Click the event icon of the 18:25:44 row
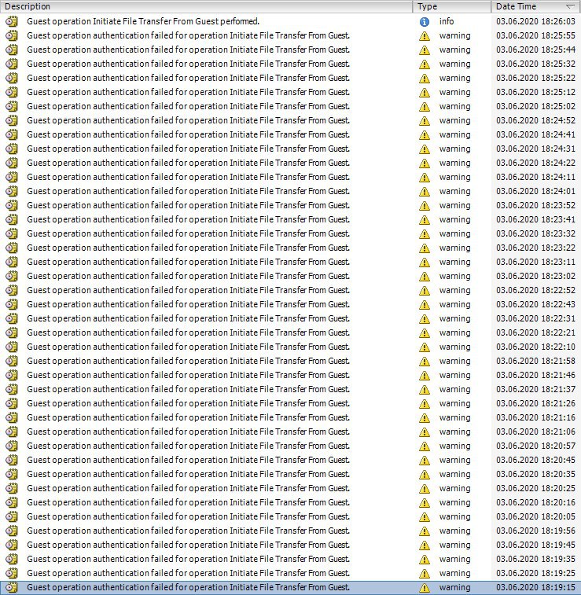The height and width of the screenshot is (595, 581). coord(12,50)
